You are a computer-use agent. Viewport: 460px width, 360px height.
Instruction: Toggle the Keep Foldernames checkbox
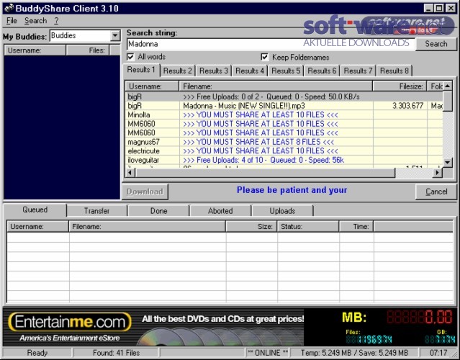tap(264, 57)
